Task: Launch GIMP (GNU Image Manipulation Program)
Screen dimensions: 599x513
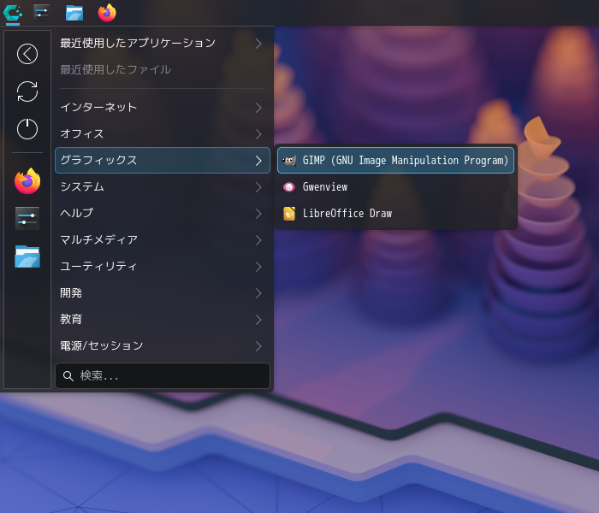Action: pyautogui.click(x=395, y=161)
